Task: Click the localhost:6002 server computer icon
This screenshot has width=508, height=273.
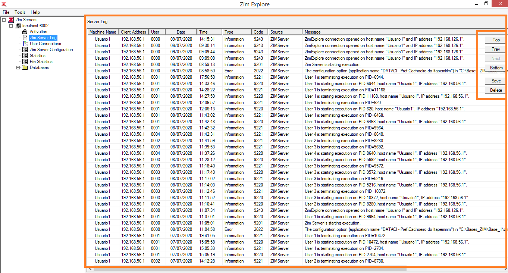Action: click(18, 26)
